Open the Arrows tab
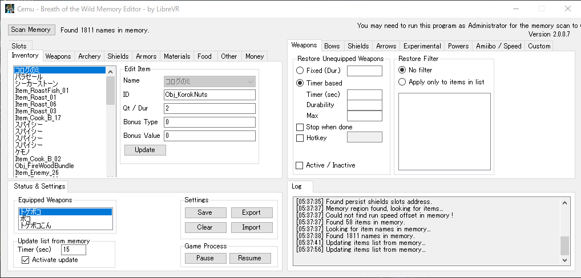This screenshot has height=278, width=581. pos(386,46)
